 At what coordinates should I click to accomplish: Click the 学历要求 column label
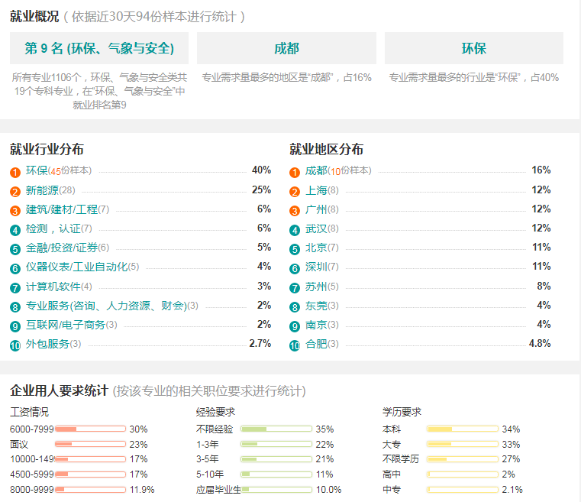coord(402,412)
